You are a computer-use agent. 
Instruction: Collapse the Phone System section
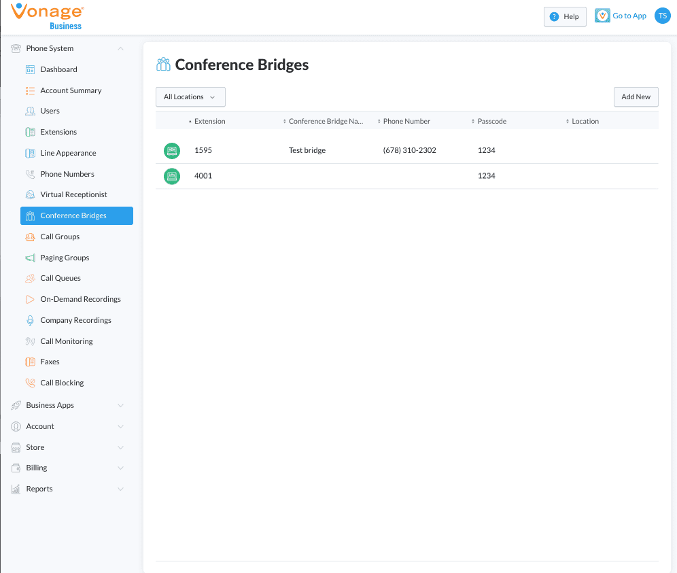(x=120, y=48)
